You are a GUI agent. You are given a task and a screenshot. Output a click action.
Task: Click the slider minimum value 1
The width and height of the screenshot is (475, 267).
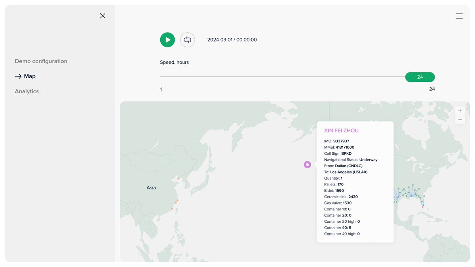161,89
